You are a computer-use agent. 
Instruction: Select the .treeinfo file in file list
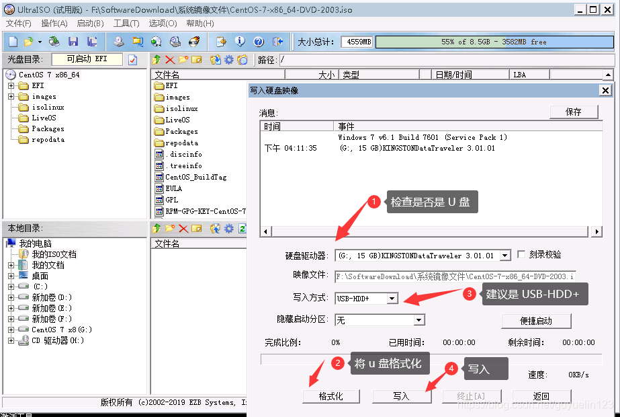[184, 165]
